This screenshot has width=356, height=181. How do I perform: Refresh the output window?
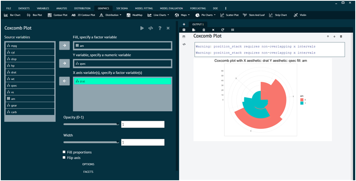[x=223, y=30]
